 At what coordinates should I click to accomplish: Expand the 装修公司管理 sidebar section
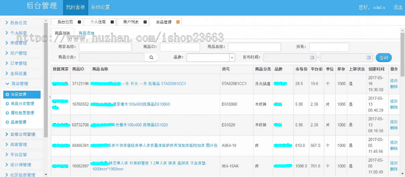[22, 134]
